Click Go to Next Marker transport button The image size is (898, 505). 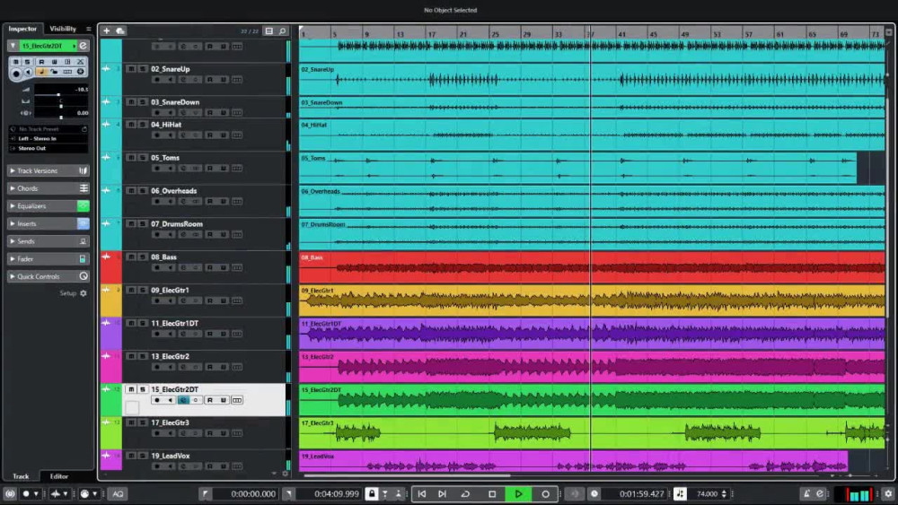point(442,493)
